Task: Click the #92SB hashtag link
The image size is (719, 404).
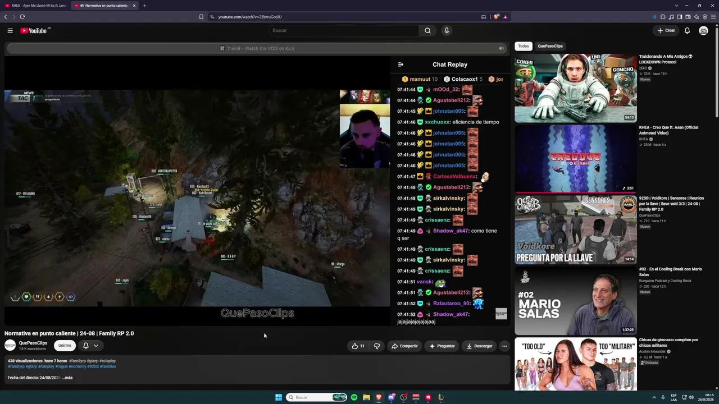Action: 93,366
